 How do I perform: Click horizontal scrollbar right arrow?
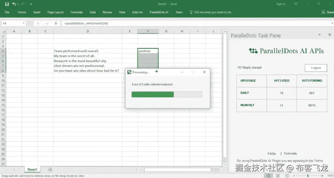point(221,170)
